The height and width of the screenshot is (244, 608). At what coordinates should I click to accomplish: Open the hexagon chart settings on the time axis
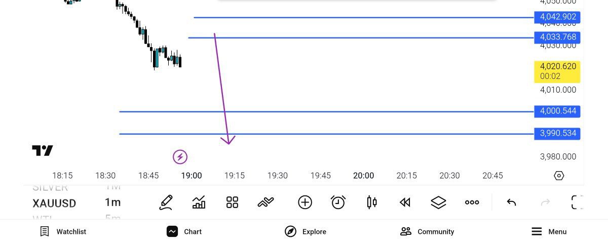coord(559,176)
